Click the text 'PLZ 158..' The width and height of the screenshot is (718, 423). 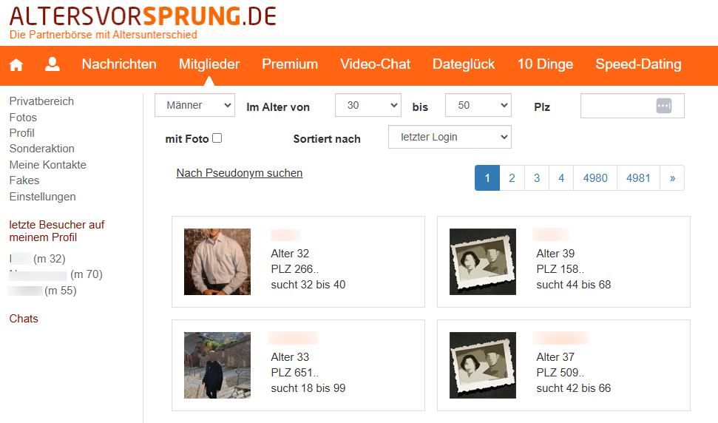click(x=560, y=269)
